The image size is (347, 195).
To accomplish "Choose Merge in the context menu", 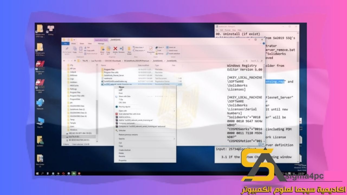I will point(145,87).
